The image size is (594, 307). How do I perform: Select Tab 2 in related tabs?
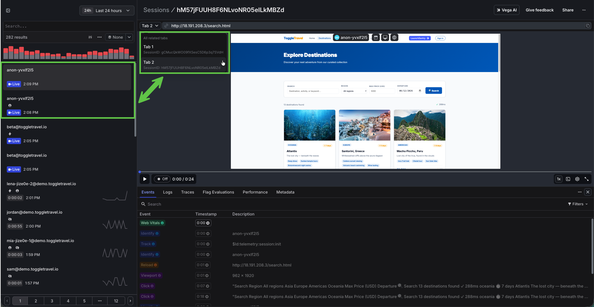tap(184, 65)
